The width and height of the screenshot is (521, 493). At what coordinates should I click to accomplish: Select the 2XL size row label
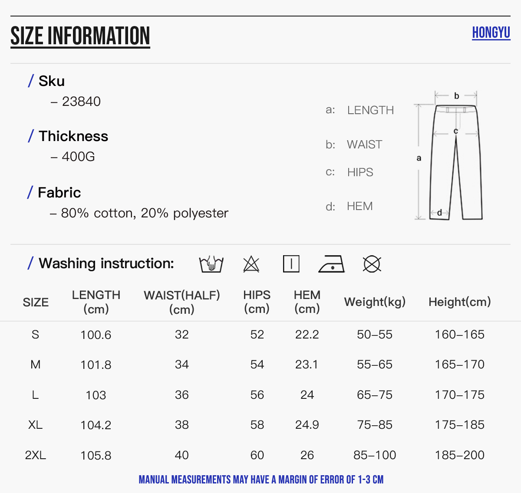point(36,455)
